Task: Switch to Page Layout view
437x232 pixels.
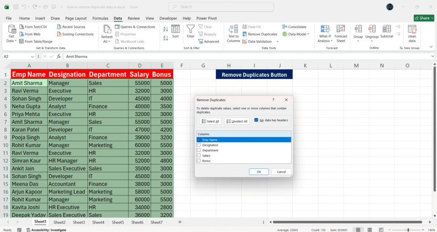Action: [x=370, y=230]
